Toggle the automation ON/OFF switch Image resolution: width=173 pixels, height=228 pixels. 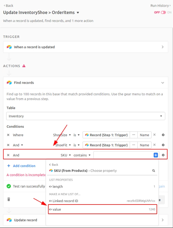[163, 12]
